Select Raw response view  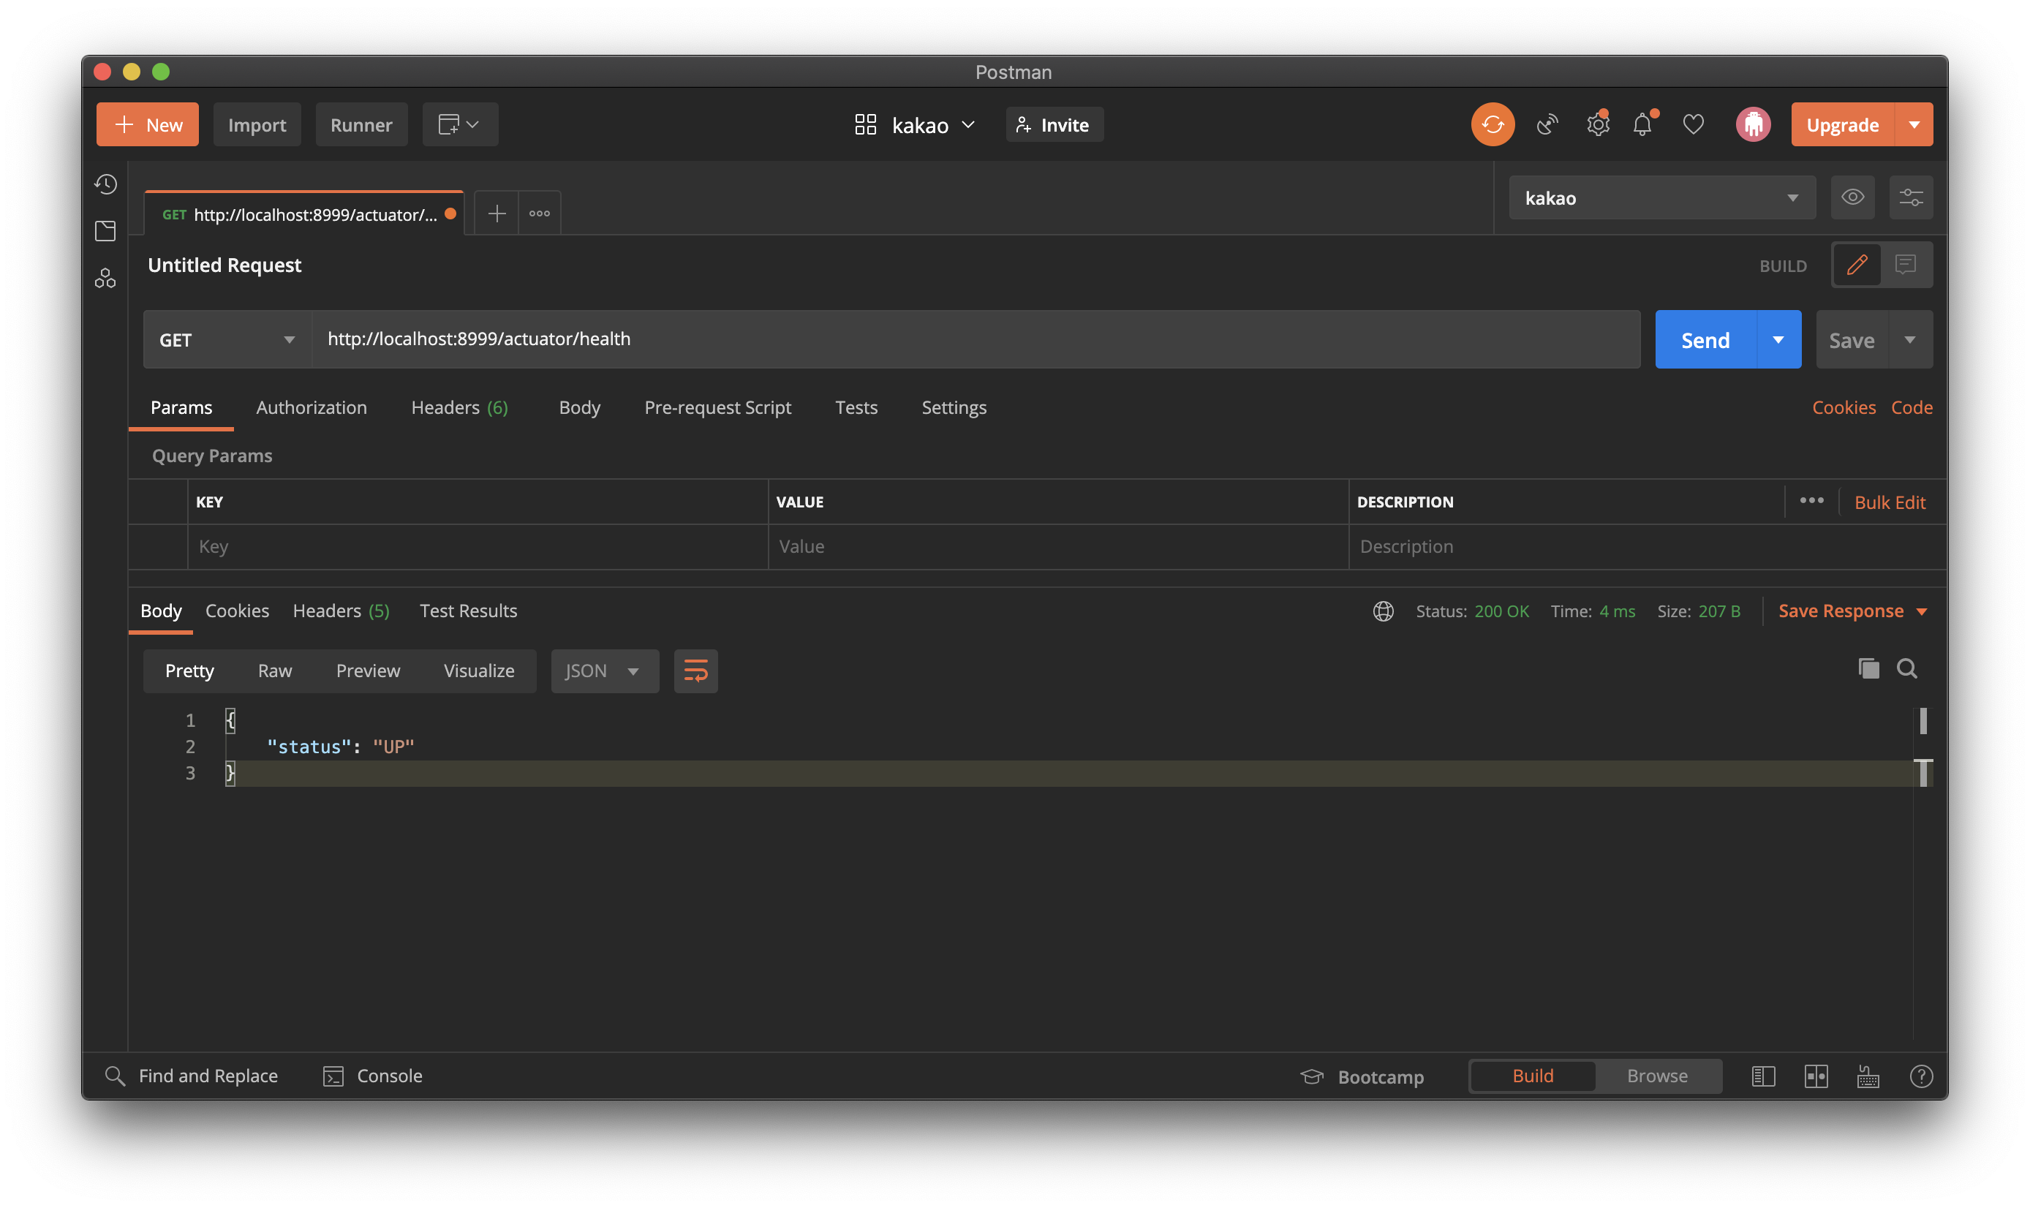[x=275, y=671]
